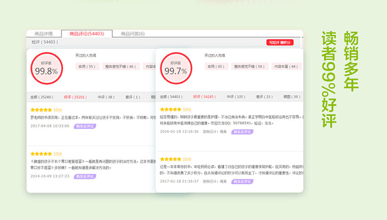Filter by 好评 (54245)

(x=204, y=97)
